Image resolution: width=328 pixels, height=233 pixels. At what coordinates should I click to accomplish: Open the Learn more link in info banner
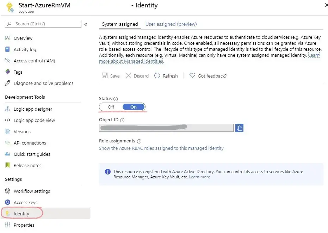point(199,177)
